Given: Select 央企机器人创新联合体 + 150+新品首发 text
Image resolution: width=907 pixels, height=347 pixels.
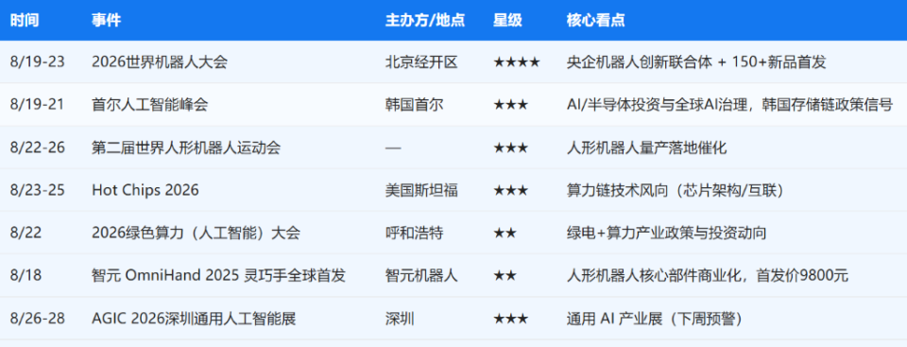Looking at the screenshot, I should 696,62.
